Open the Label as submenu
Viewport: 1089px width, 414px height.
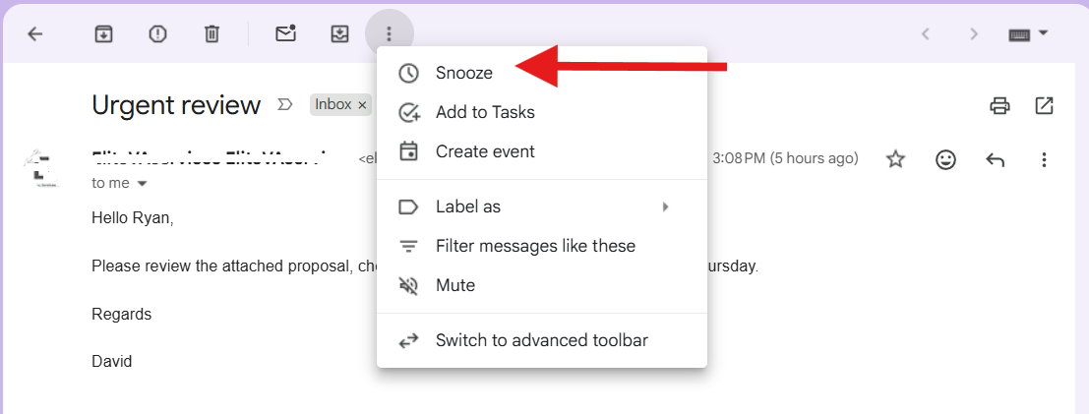pyautogui.click(x=542, y=207)
